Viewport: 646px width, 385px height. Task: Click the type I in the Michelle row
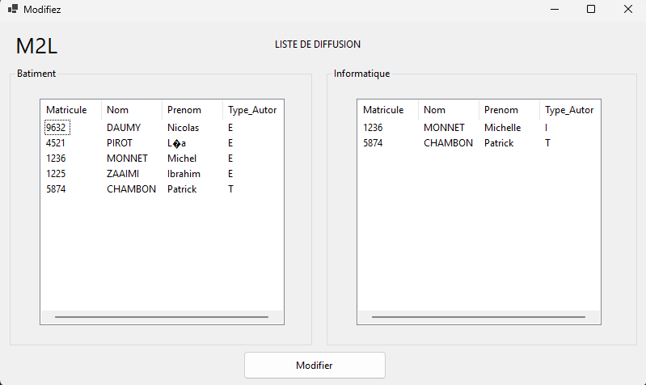546,127
